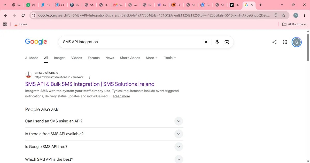Viewport: 310px width, 163px height.
Task: Switch to AI Mode tab
Action: pos(32,58)
